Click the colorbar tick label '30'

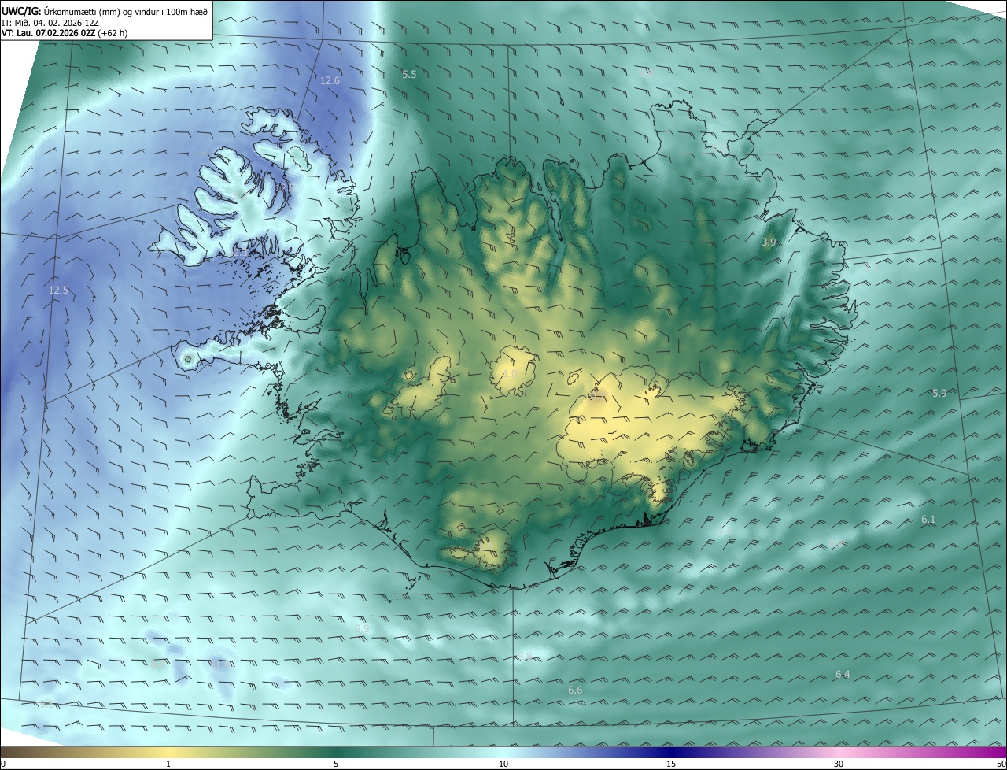point(839,764)
